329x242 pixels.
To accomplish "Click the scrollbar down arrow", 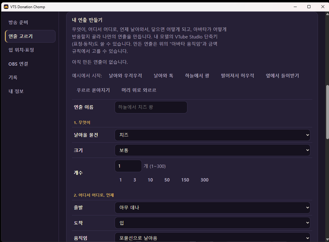I will click(x=327, y=239).
